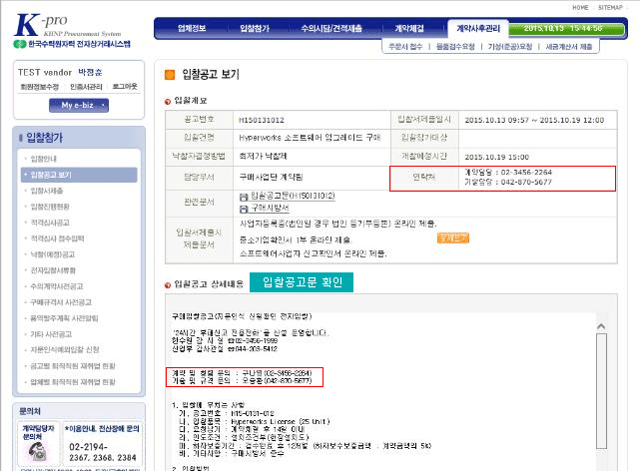640x471 pixels.
Task: Click the 최저가 낙찰제 value
Action: (263, 157)
